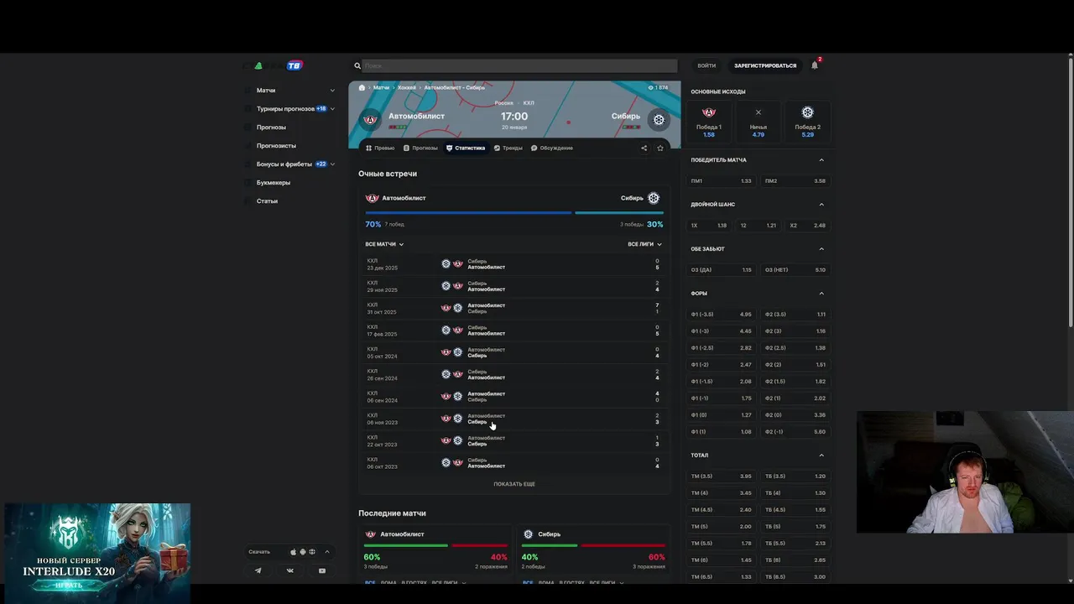This screenshot has width=1074, height=604.
Task: Switch to the Превью tab
Action: click(x=380, y=148)
